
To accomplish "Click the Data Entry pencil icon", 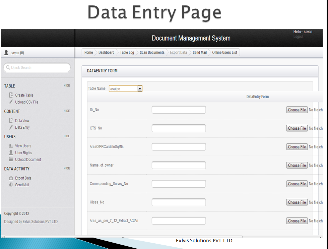I will [11, 127].
